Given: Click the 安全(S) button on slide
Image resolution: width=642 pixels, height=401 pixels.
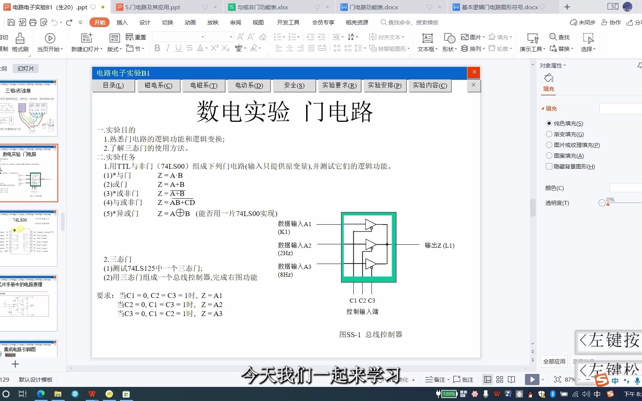Looking at the screenshot, I should pyautogui.click(x=294, y=85).
